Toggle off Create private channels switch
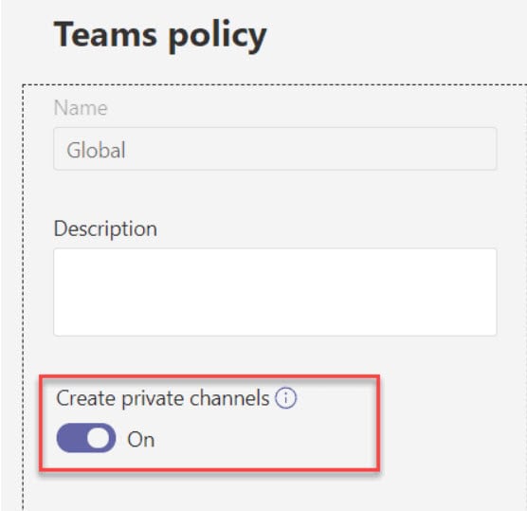Viewport: 527px width, 511px height. click(x=86, y=438)
